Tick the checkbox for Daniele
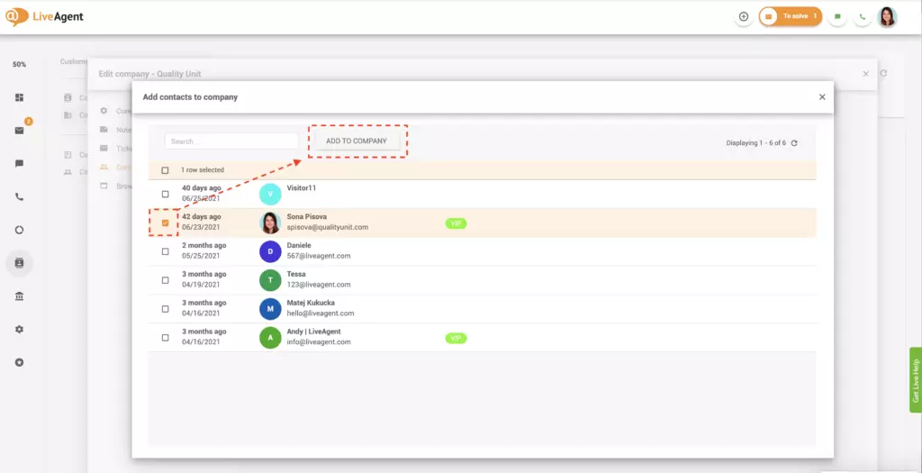922x473 pixels. point(165,251)
